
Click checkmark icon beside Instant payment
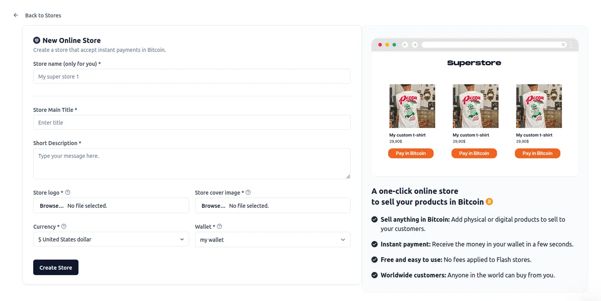click(374, 244)
